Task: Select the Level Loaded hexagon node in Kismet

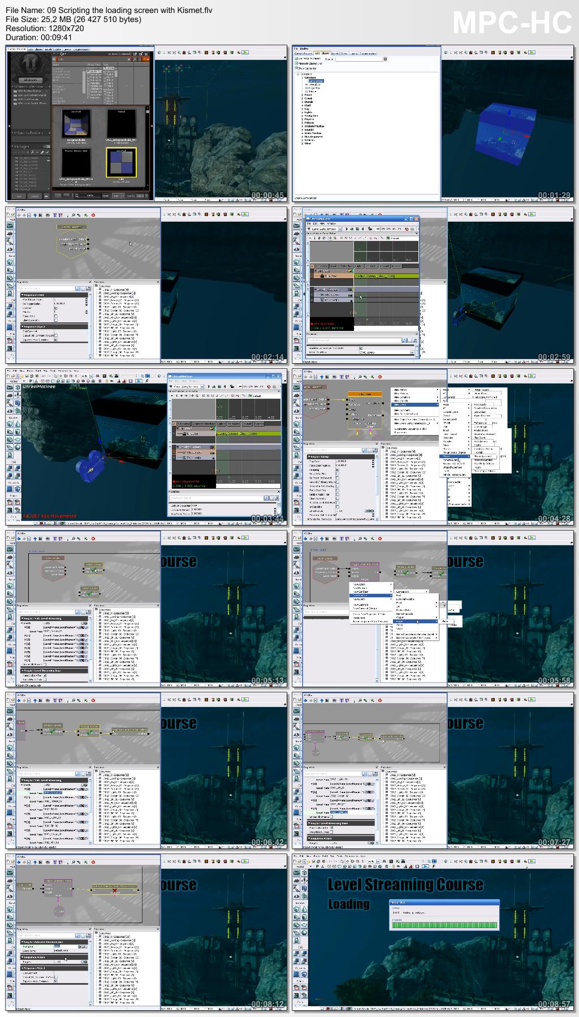Action: 72,242
